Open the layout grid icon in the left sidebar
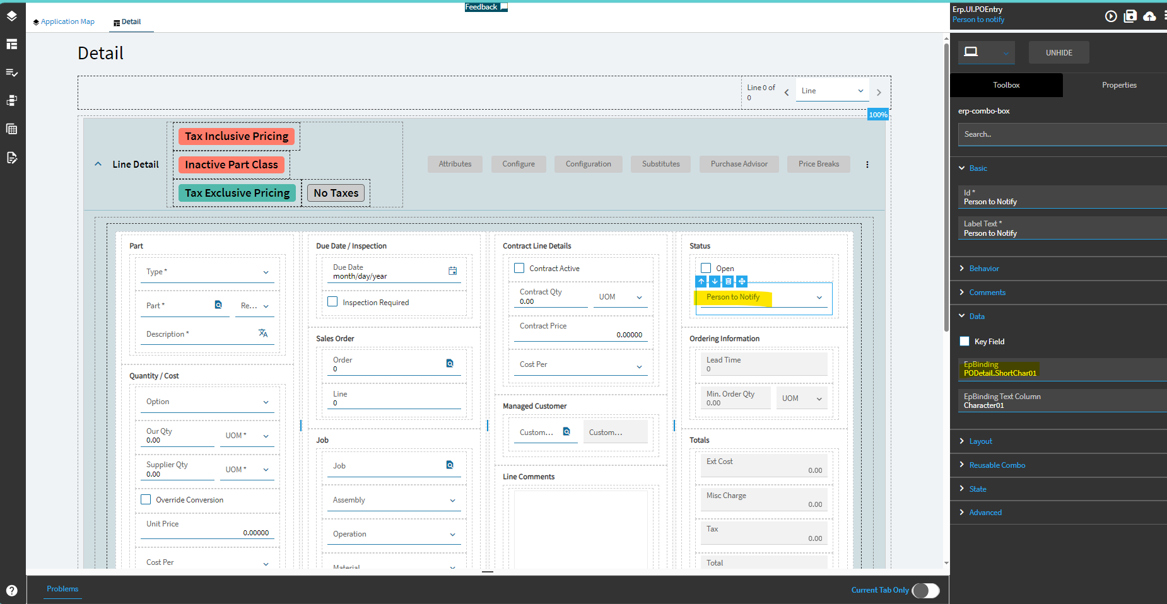 point(12,44)
